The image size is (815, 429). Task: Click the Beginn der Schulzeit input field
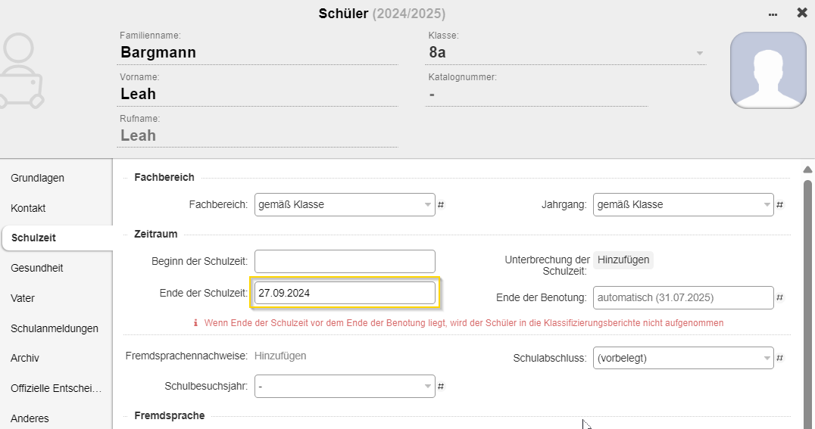[x=345, y=261]
